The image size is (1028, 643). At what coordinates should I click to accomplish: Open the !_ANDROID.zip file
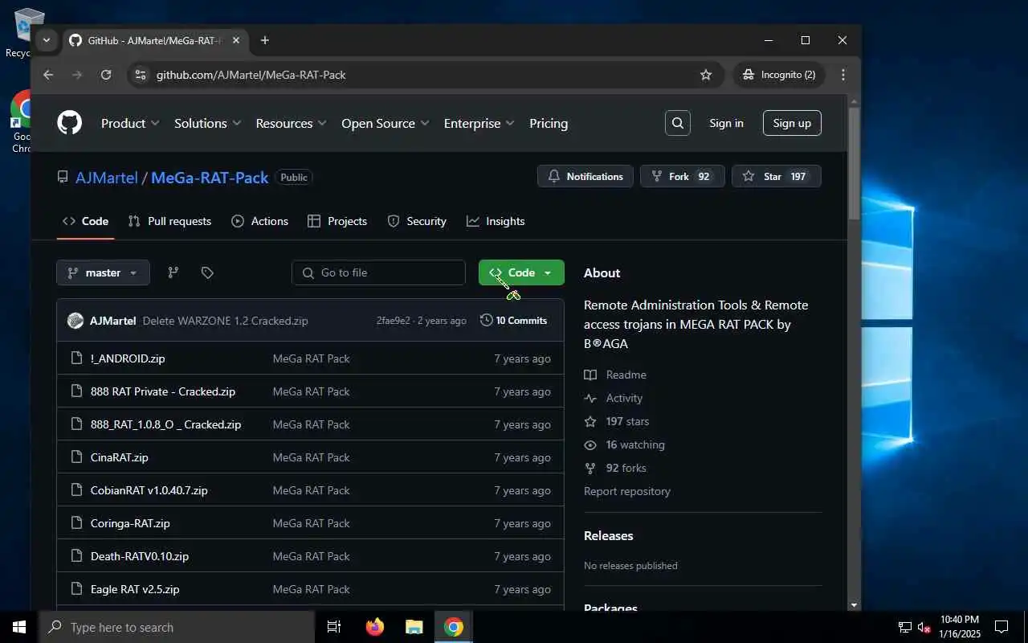click(128, 358)
